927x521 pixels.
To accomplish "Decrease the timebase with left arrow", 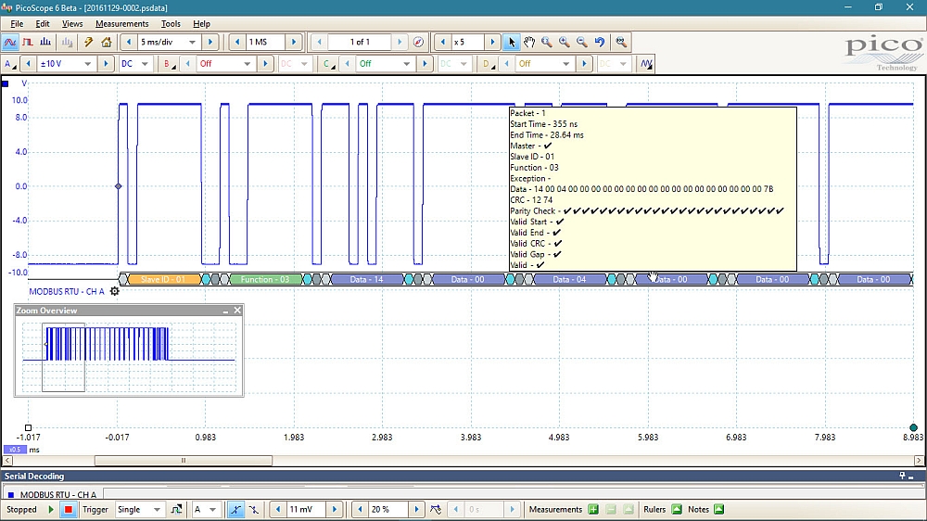I will 128,42.
